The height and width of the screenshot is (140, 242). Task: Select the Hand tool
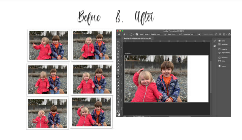tap(118, 102)
